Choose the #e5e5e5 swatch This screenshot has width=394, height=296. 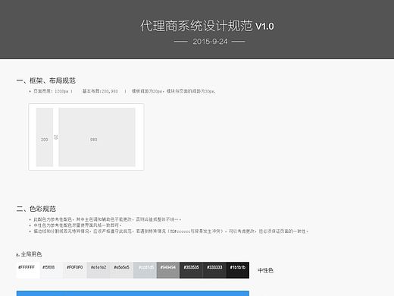coord(122,270)
